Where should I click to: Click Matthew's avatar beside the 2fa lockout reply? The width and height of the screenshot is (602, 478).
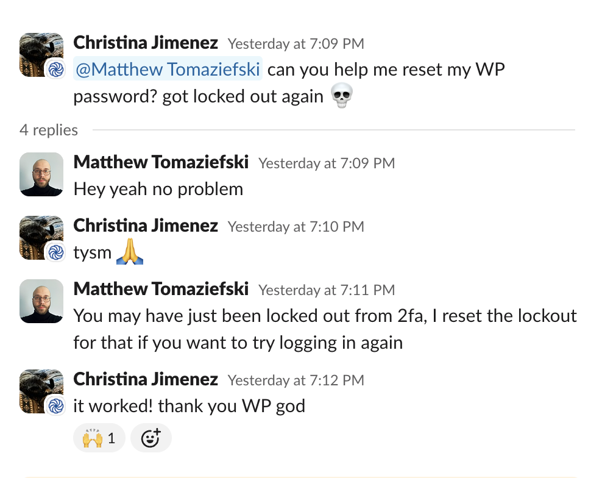coord(41,301)
